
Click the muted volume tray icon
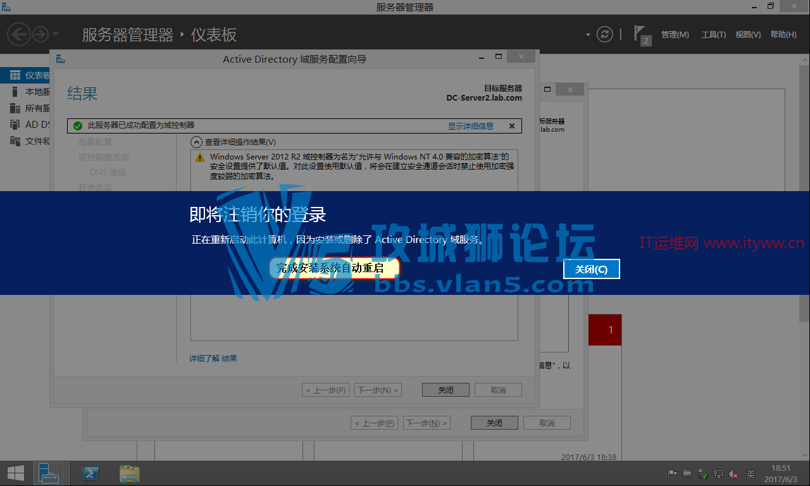[734, 473]
